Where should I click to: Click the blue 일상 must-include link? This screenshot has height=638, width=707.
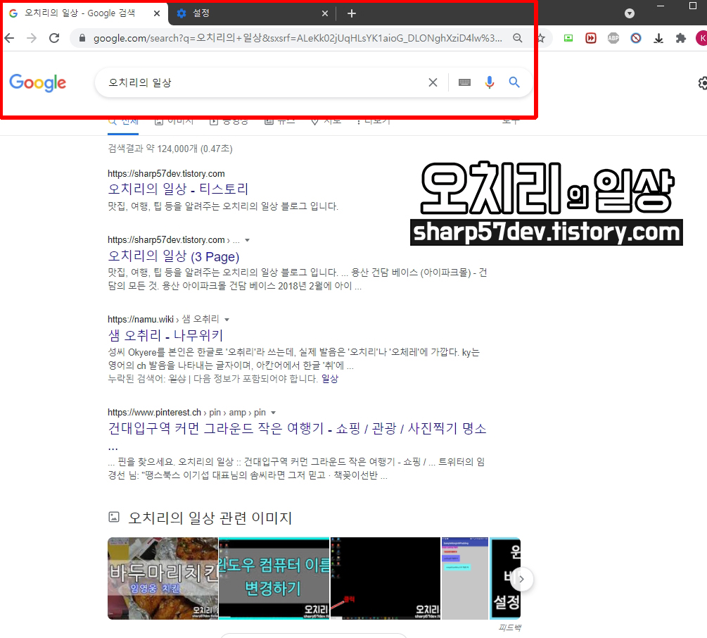pyautogui.click(x=330, y=379)
